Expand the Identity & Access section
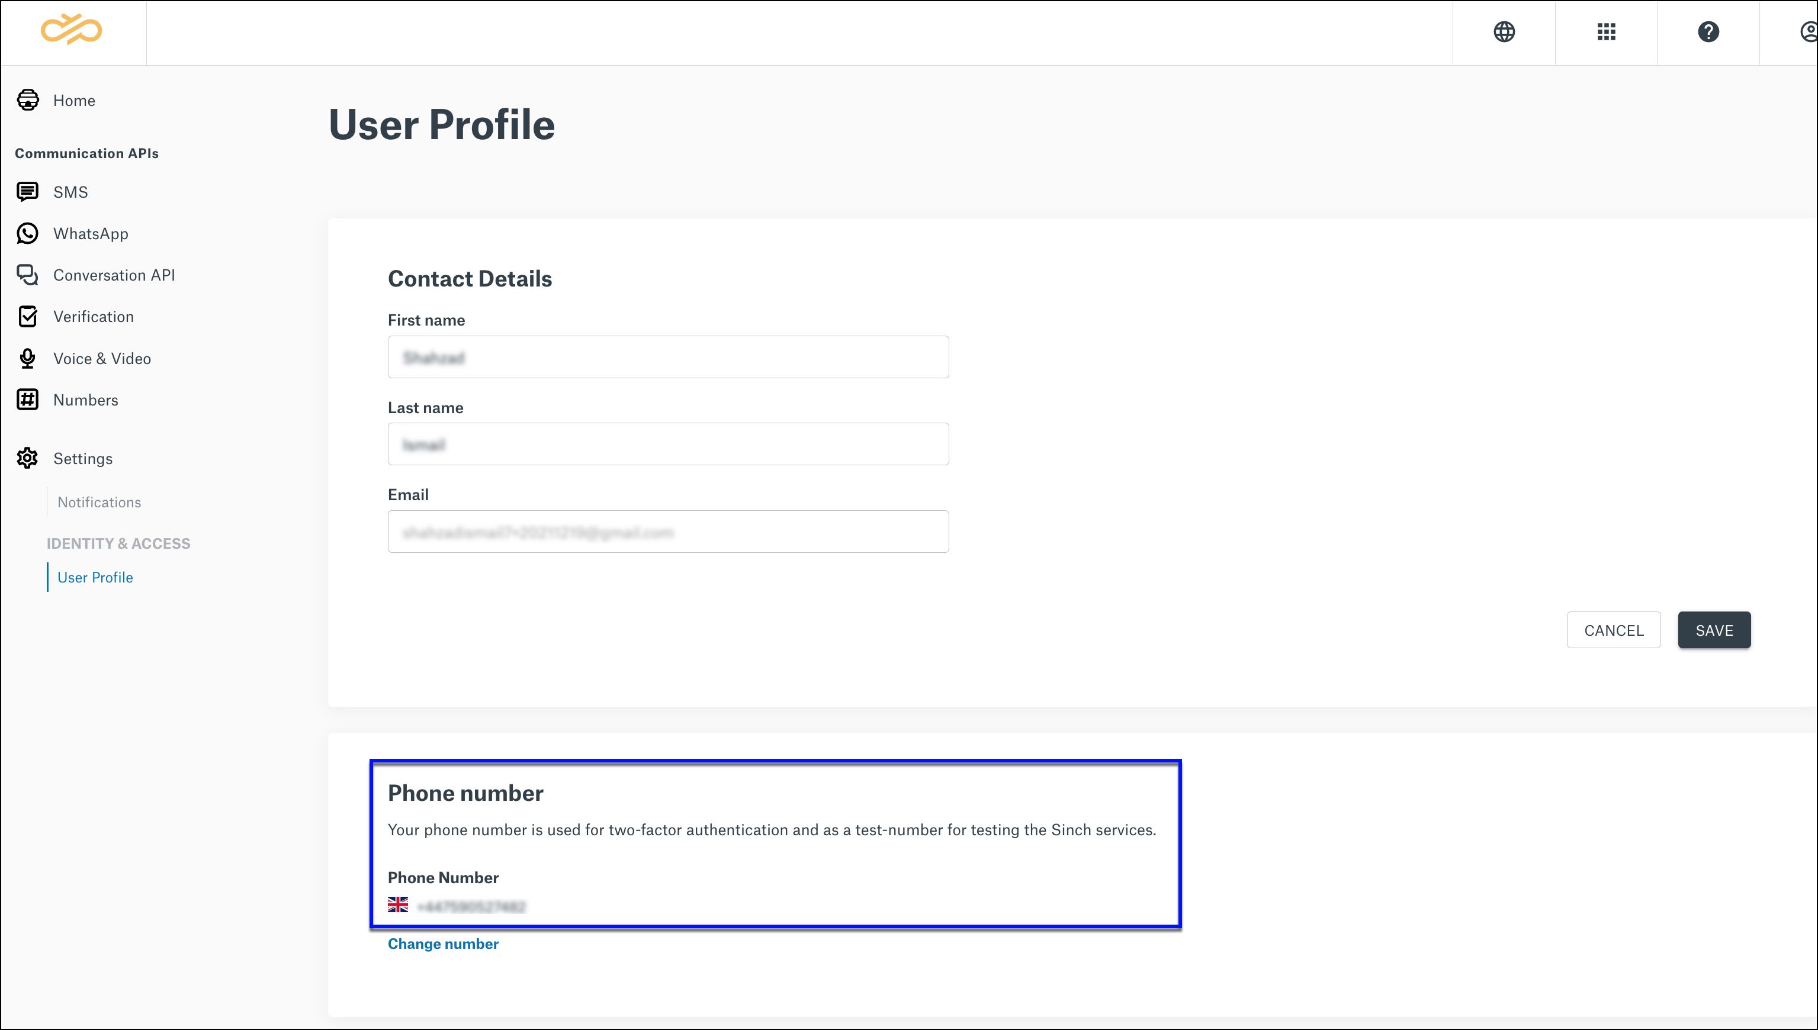The height and width of the screenshot is (1030, 1818). point(117,543)
